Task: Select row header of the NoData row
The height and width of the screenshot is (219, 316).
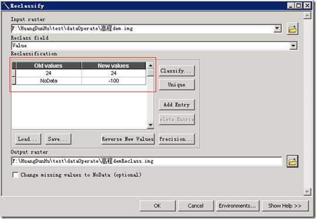Action: pyautogui.click(x=13, y=81)
